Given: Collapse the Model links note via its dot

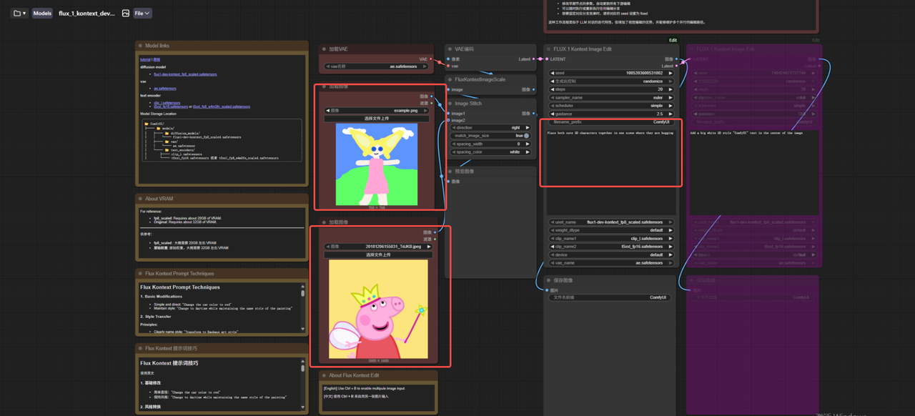Looking at the screenshot, I should (x=141, y=46).
